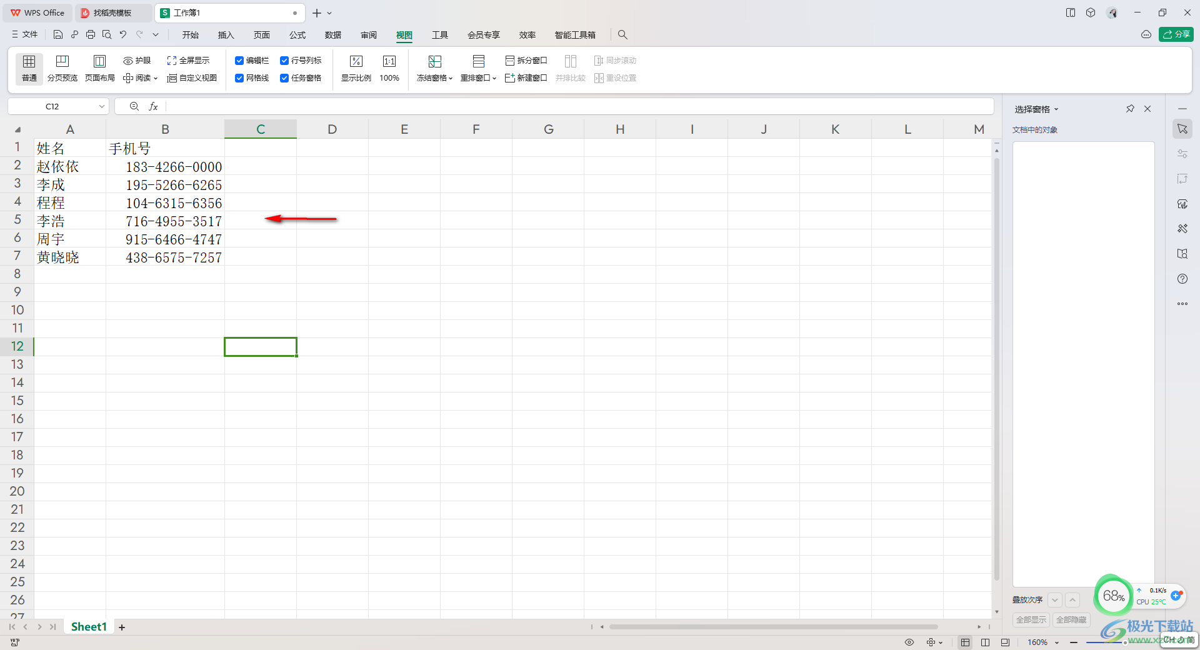This screenshot has height=650, width=1200.
Task: Select the arrow selection tool in right sidebar
Action: point(1182,129)
